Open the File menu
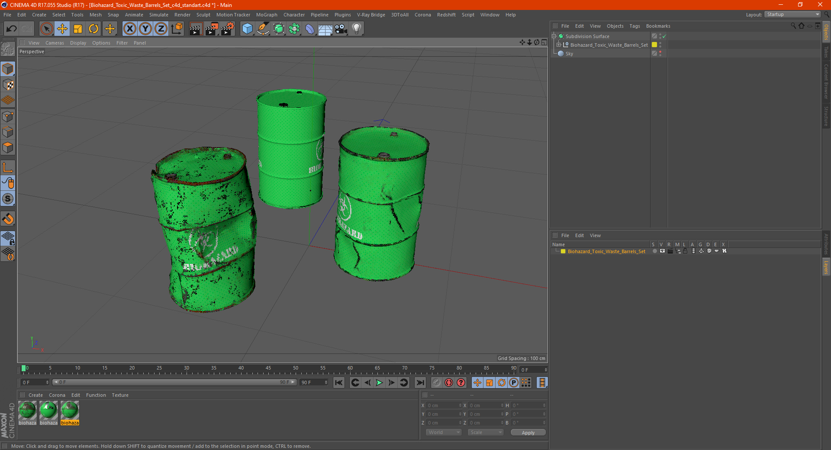This screenshot has height=450, width=831. 7,15
